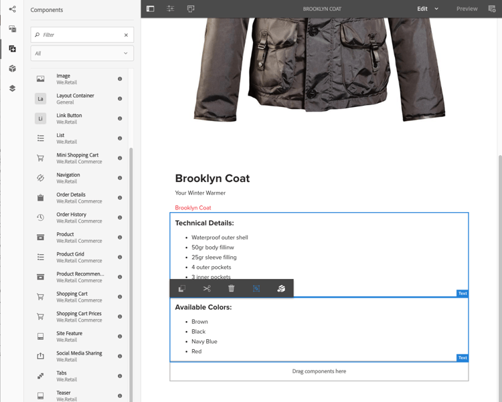The image size is (502, 402).
Task: Click the Copy icon in component toolbar
Action: pyautogui.click(x=181, y=288)
